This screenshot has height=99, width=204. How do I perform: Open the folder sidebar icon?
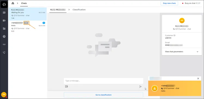(x=4, y=29)
